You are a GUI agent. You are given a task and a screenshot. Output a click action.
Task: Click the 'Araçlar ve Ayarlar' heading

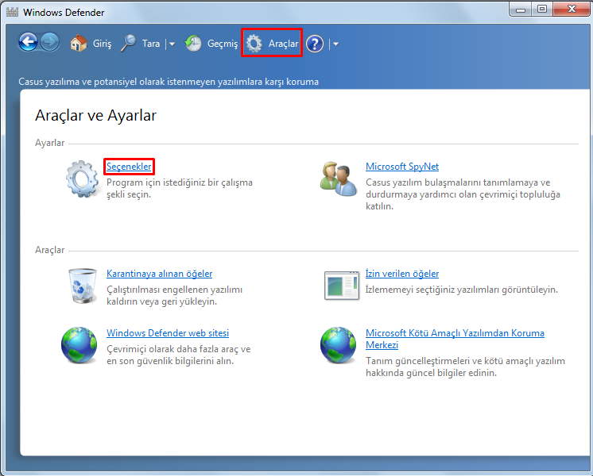point(95,116)
